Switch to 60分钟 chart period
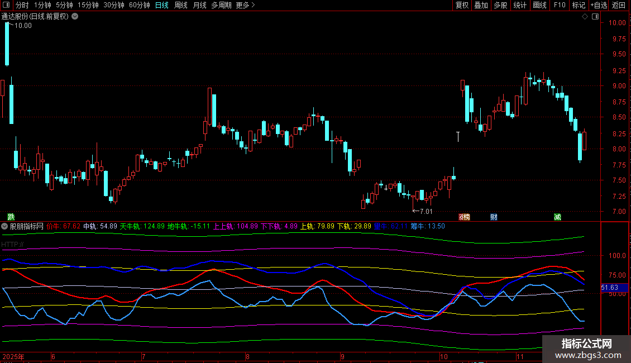Image resolution: width=631 pixels, height=363 pixels. coord(139,5)
